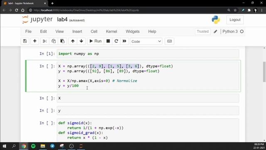Click the sigmoid function code cell

point(148,130)
